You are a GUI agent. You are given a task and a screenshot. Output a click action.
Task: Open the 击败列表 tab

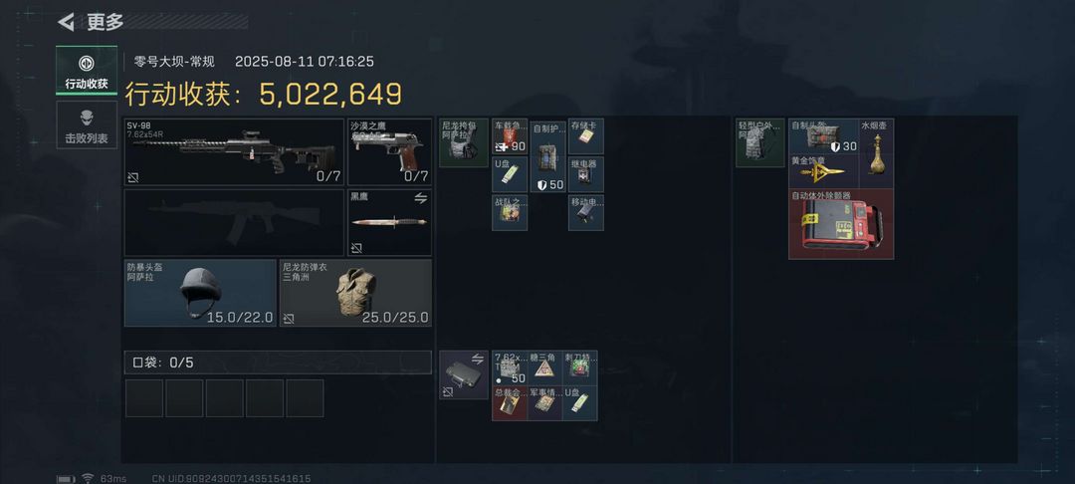87,124
